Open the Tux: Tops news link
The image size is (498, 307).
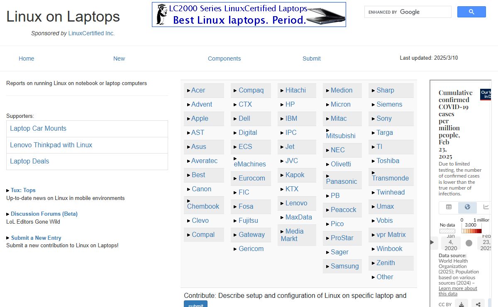coord(23,190)
